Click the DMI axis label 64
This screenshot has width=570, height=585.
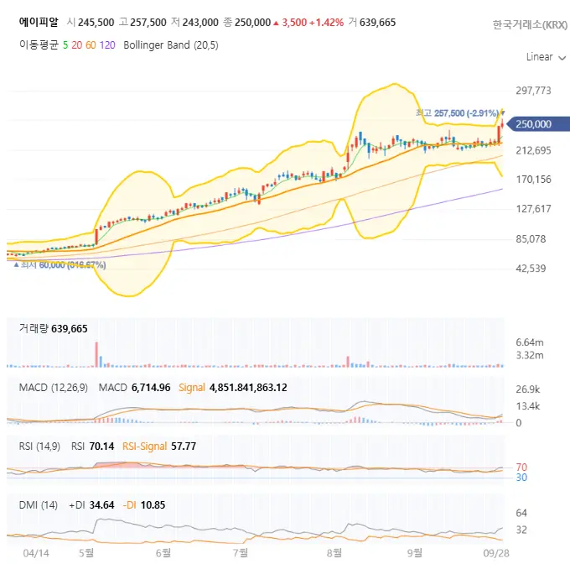tap(521, 513)
